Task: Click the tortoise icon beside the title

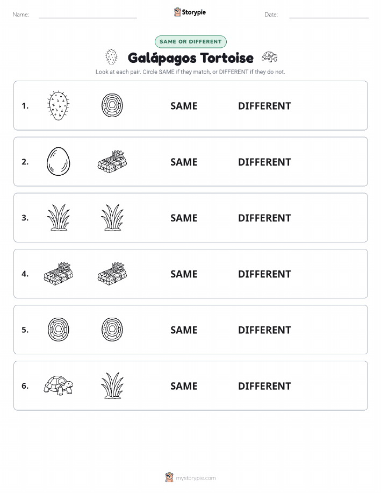Action: point(270,57)
